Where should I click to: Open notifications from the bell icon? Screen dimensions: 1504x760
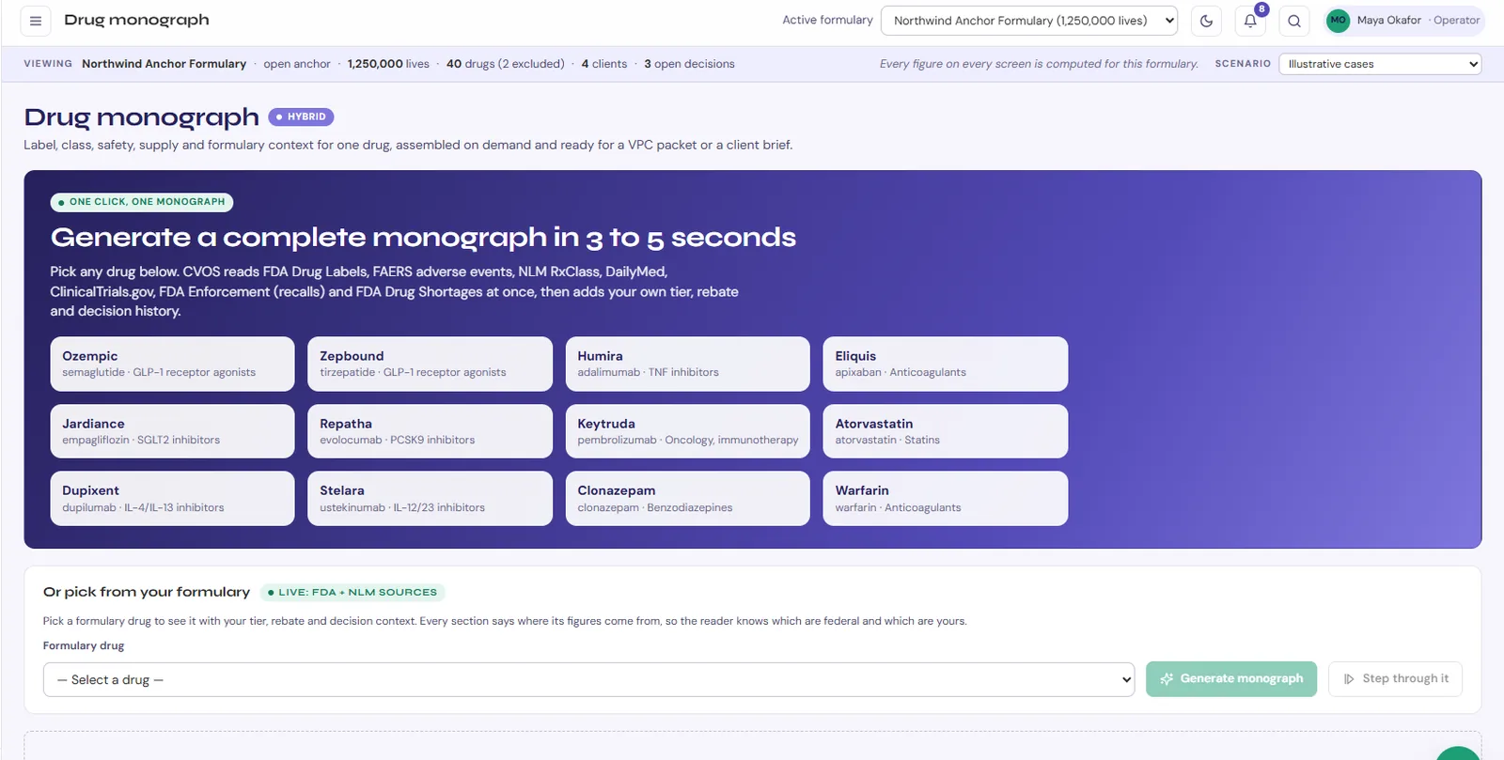pos(1250,21)
